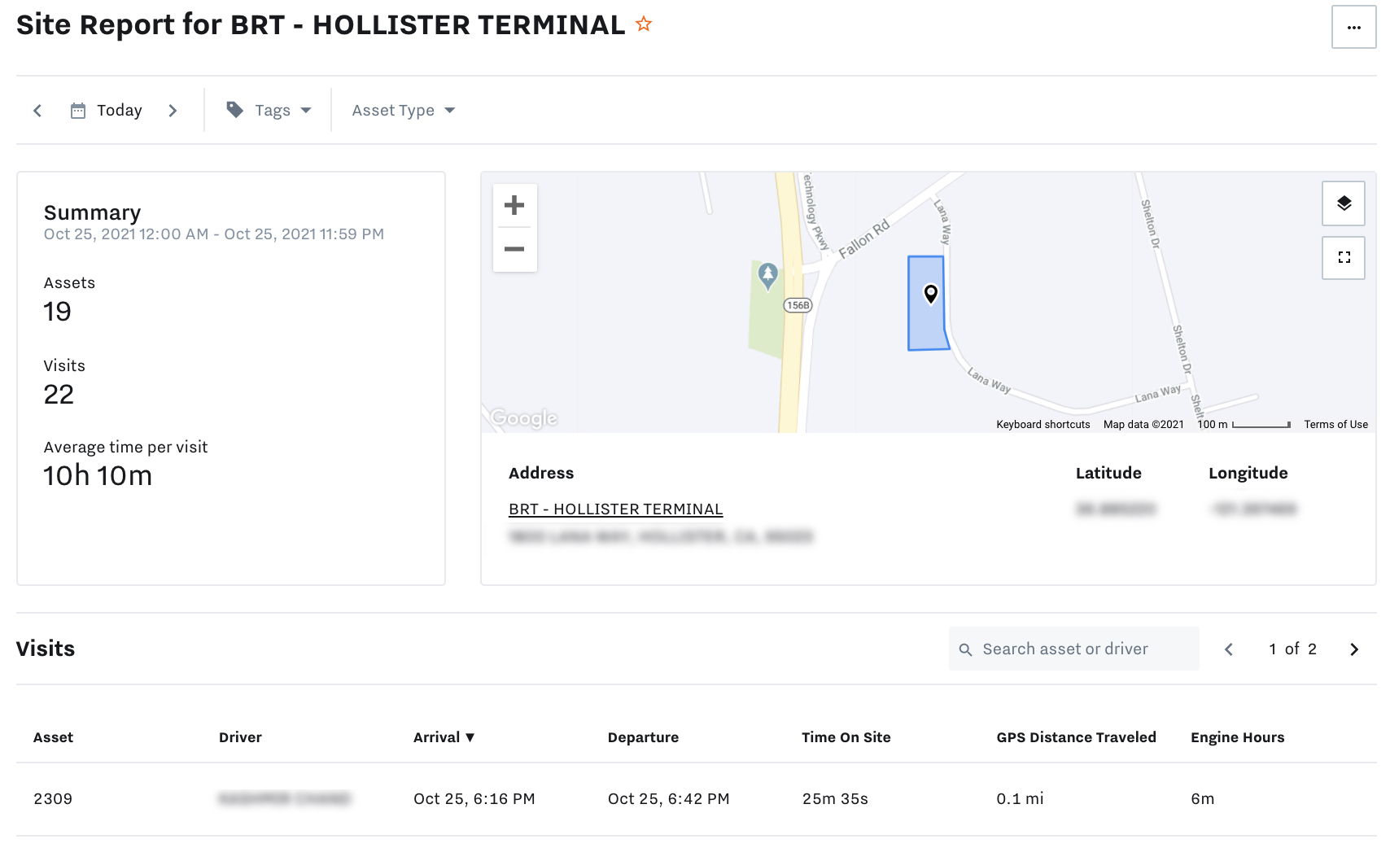This screenshot has height=861, width=1390.
Task: Favorite this site with the star icon
Action: click(644, 24)
